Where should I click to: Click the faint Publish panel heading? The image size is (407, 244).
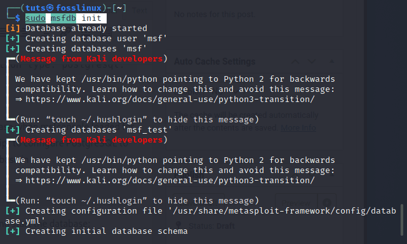[x=189, y=175]
